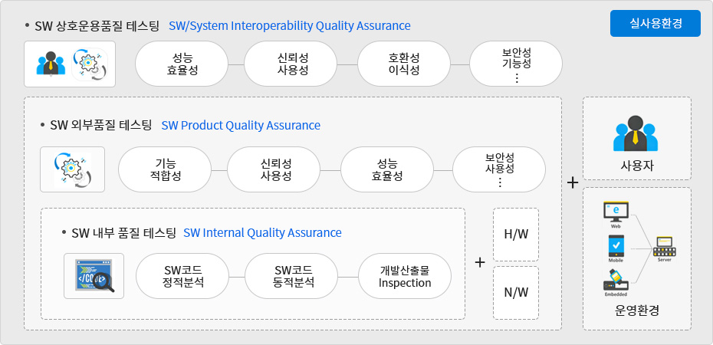Select the SW코드 정적분석 pill
Image resolution: width=713 pixels, height=345 pixels.
(x=182, y=276)
